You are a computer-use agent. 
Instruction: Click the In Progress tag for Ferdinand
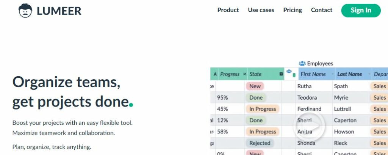(263, 109)
